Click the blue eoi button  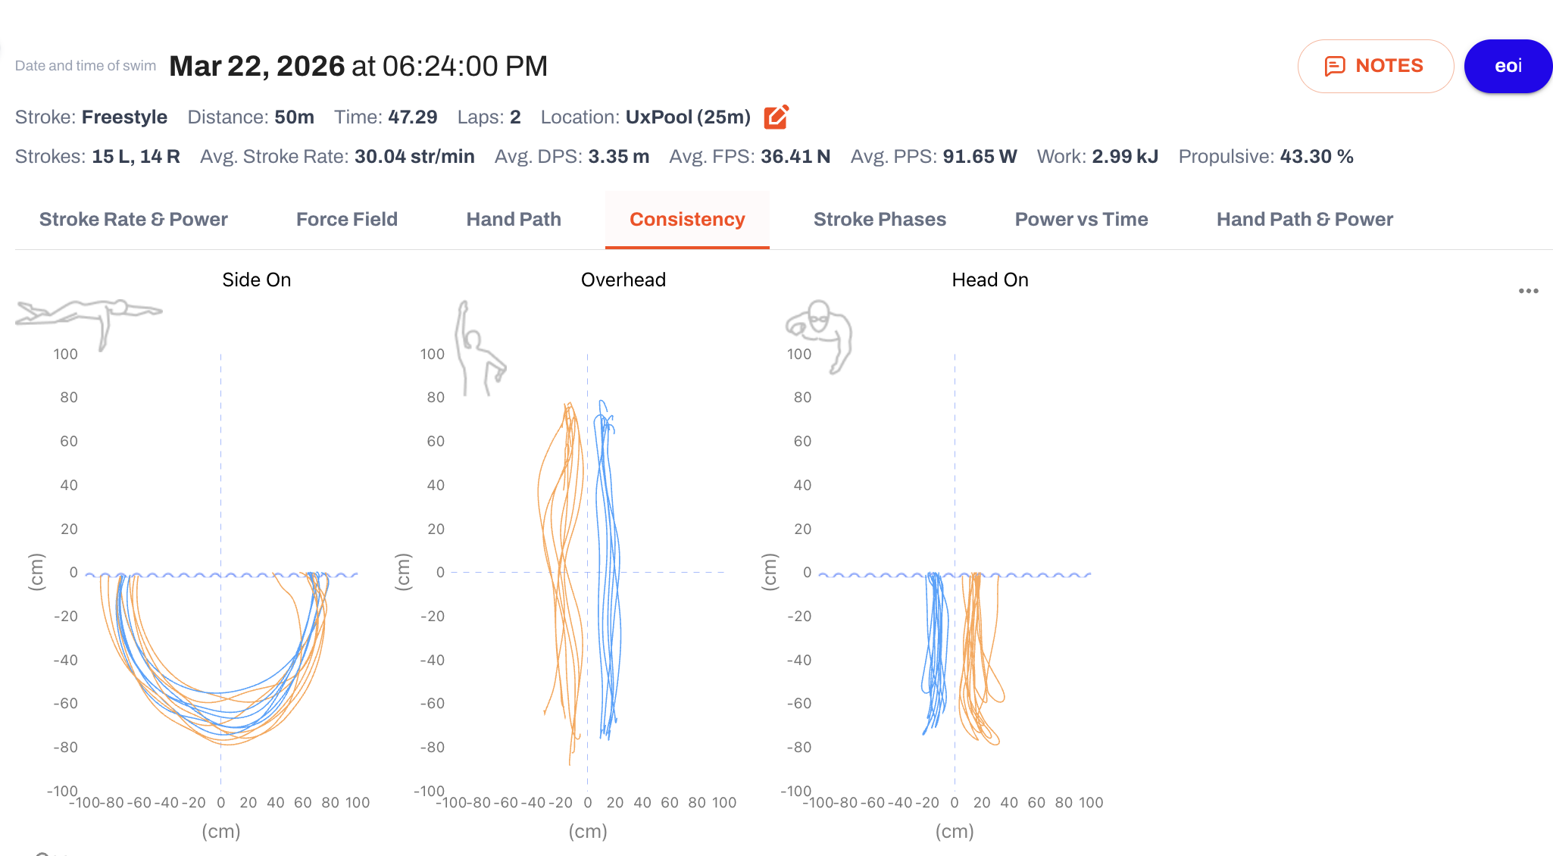point(1508,66)
